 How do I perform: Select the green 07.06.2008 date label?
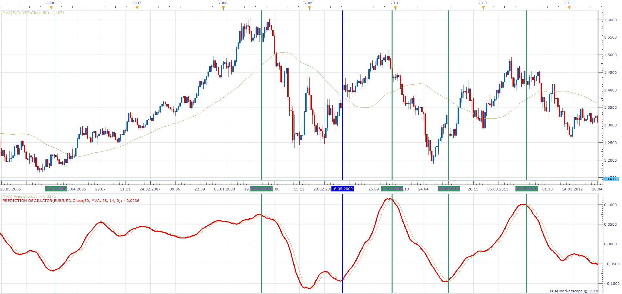(x=261, y=189)
